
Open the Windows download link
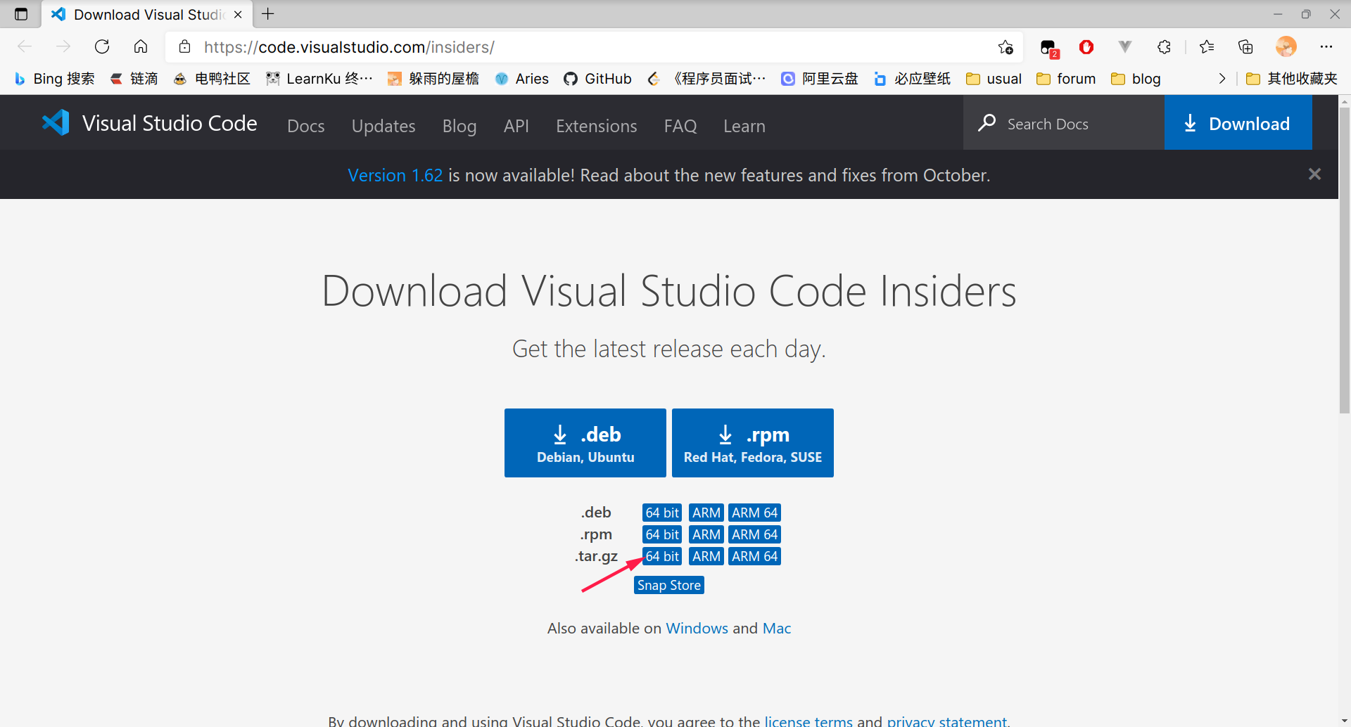pos(697,628)
